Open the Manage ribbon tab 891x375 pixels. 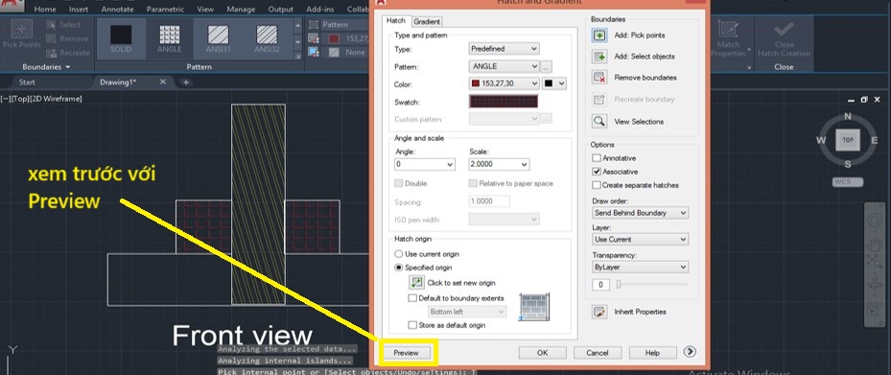[x=241, y=9]
